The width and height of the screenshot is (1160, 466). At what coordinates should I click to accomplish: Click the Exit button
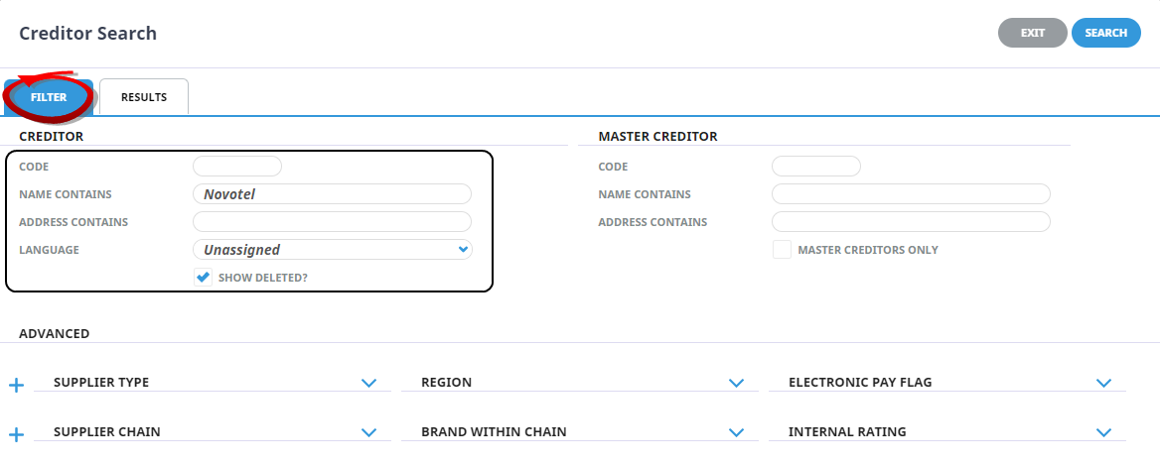pyautogui.click(x=1032, y=33)
